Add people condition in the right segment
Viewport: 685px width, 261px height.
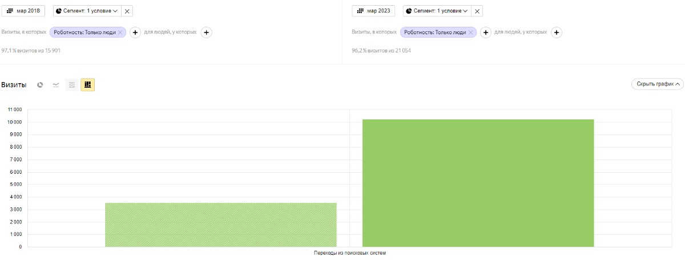(x=557, y=32)
